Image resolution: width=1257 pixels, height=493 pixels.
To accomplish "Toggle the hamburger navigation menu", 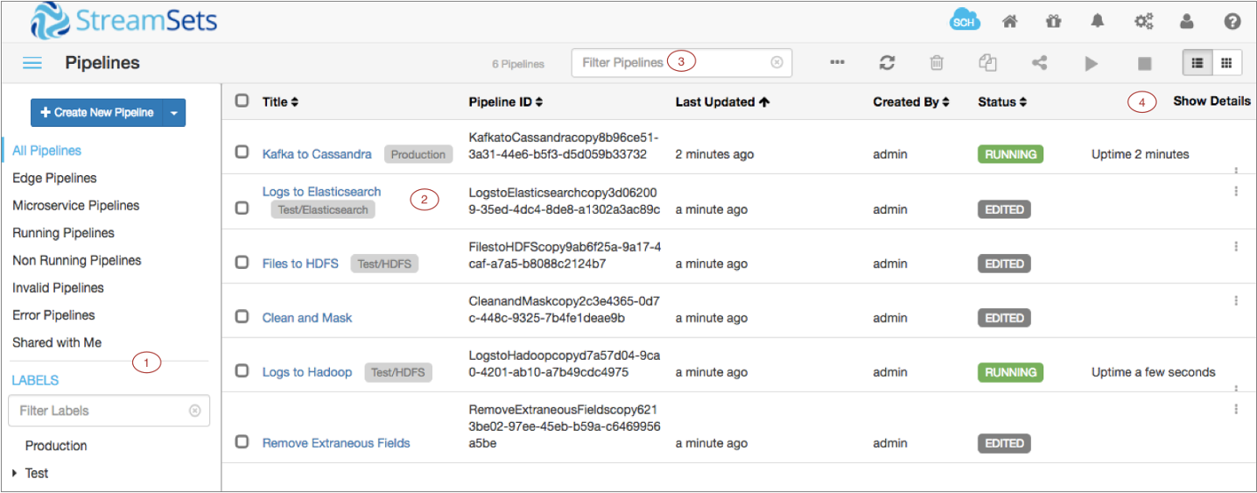I will point(32,63).
